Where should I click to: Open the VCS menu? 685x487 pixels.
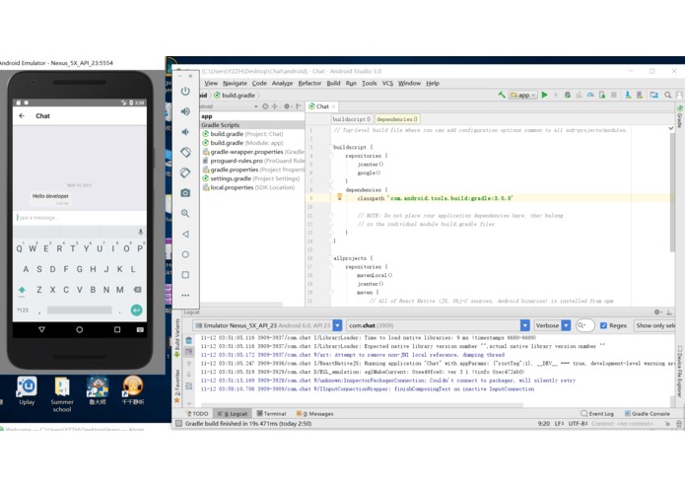click(x=387, y=83)
